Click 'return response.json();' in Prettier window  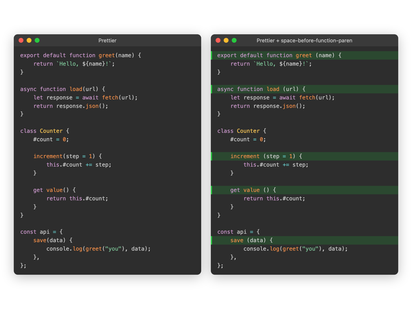71,106
